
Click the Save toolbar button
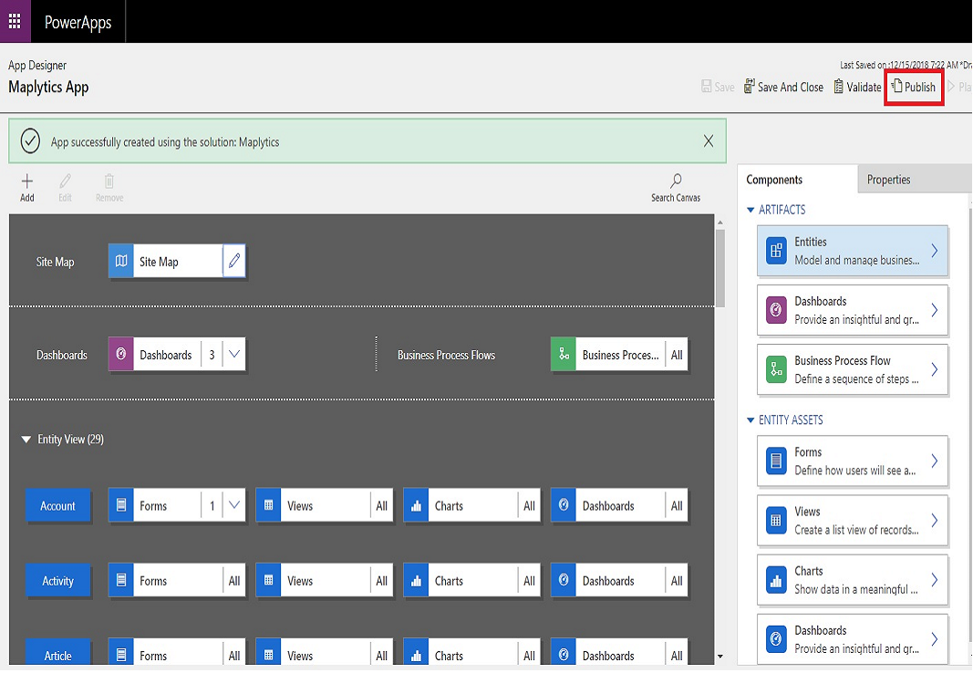pyautogui.click(x=718, y=87)
